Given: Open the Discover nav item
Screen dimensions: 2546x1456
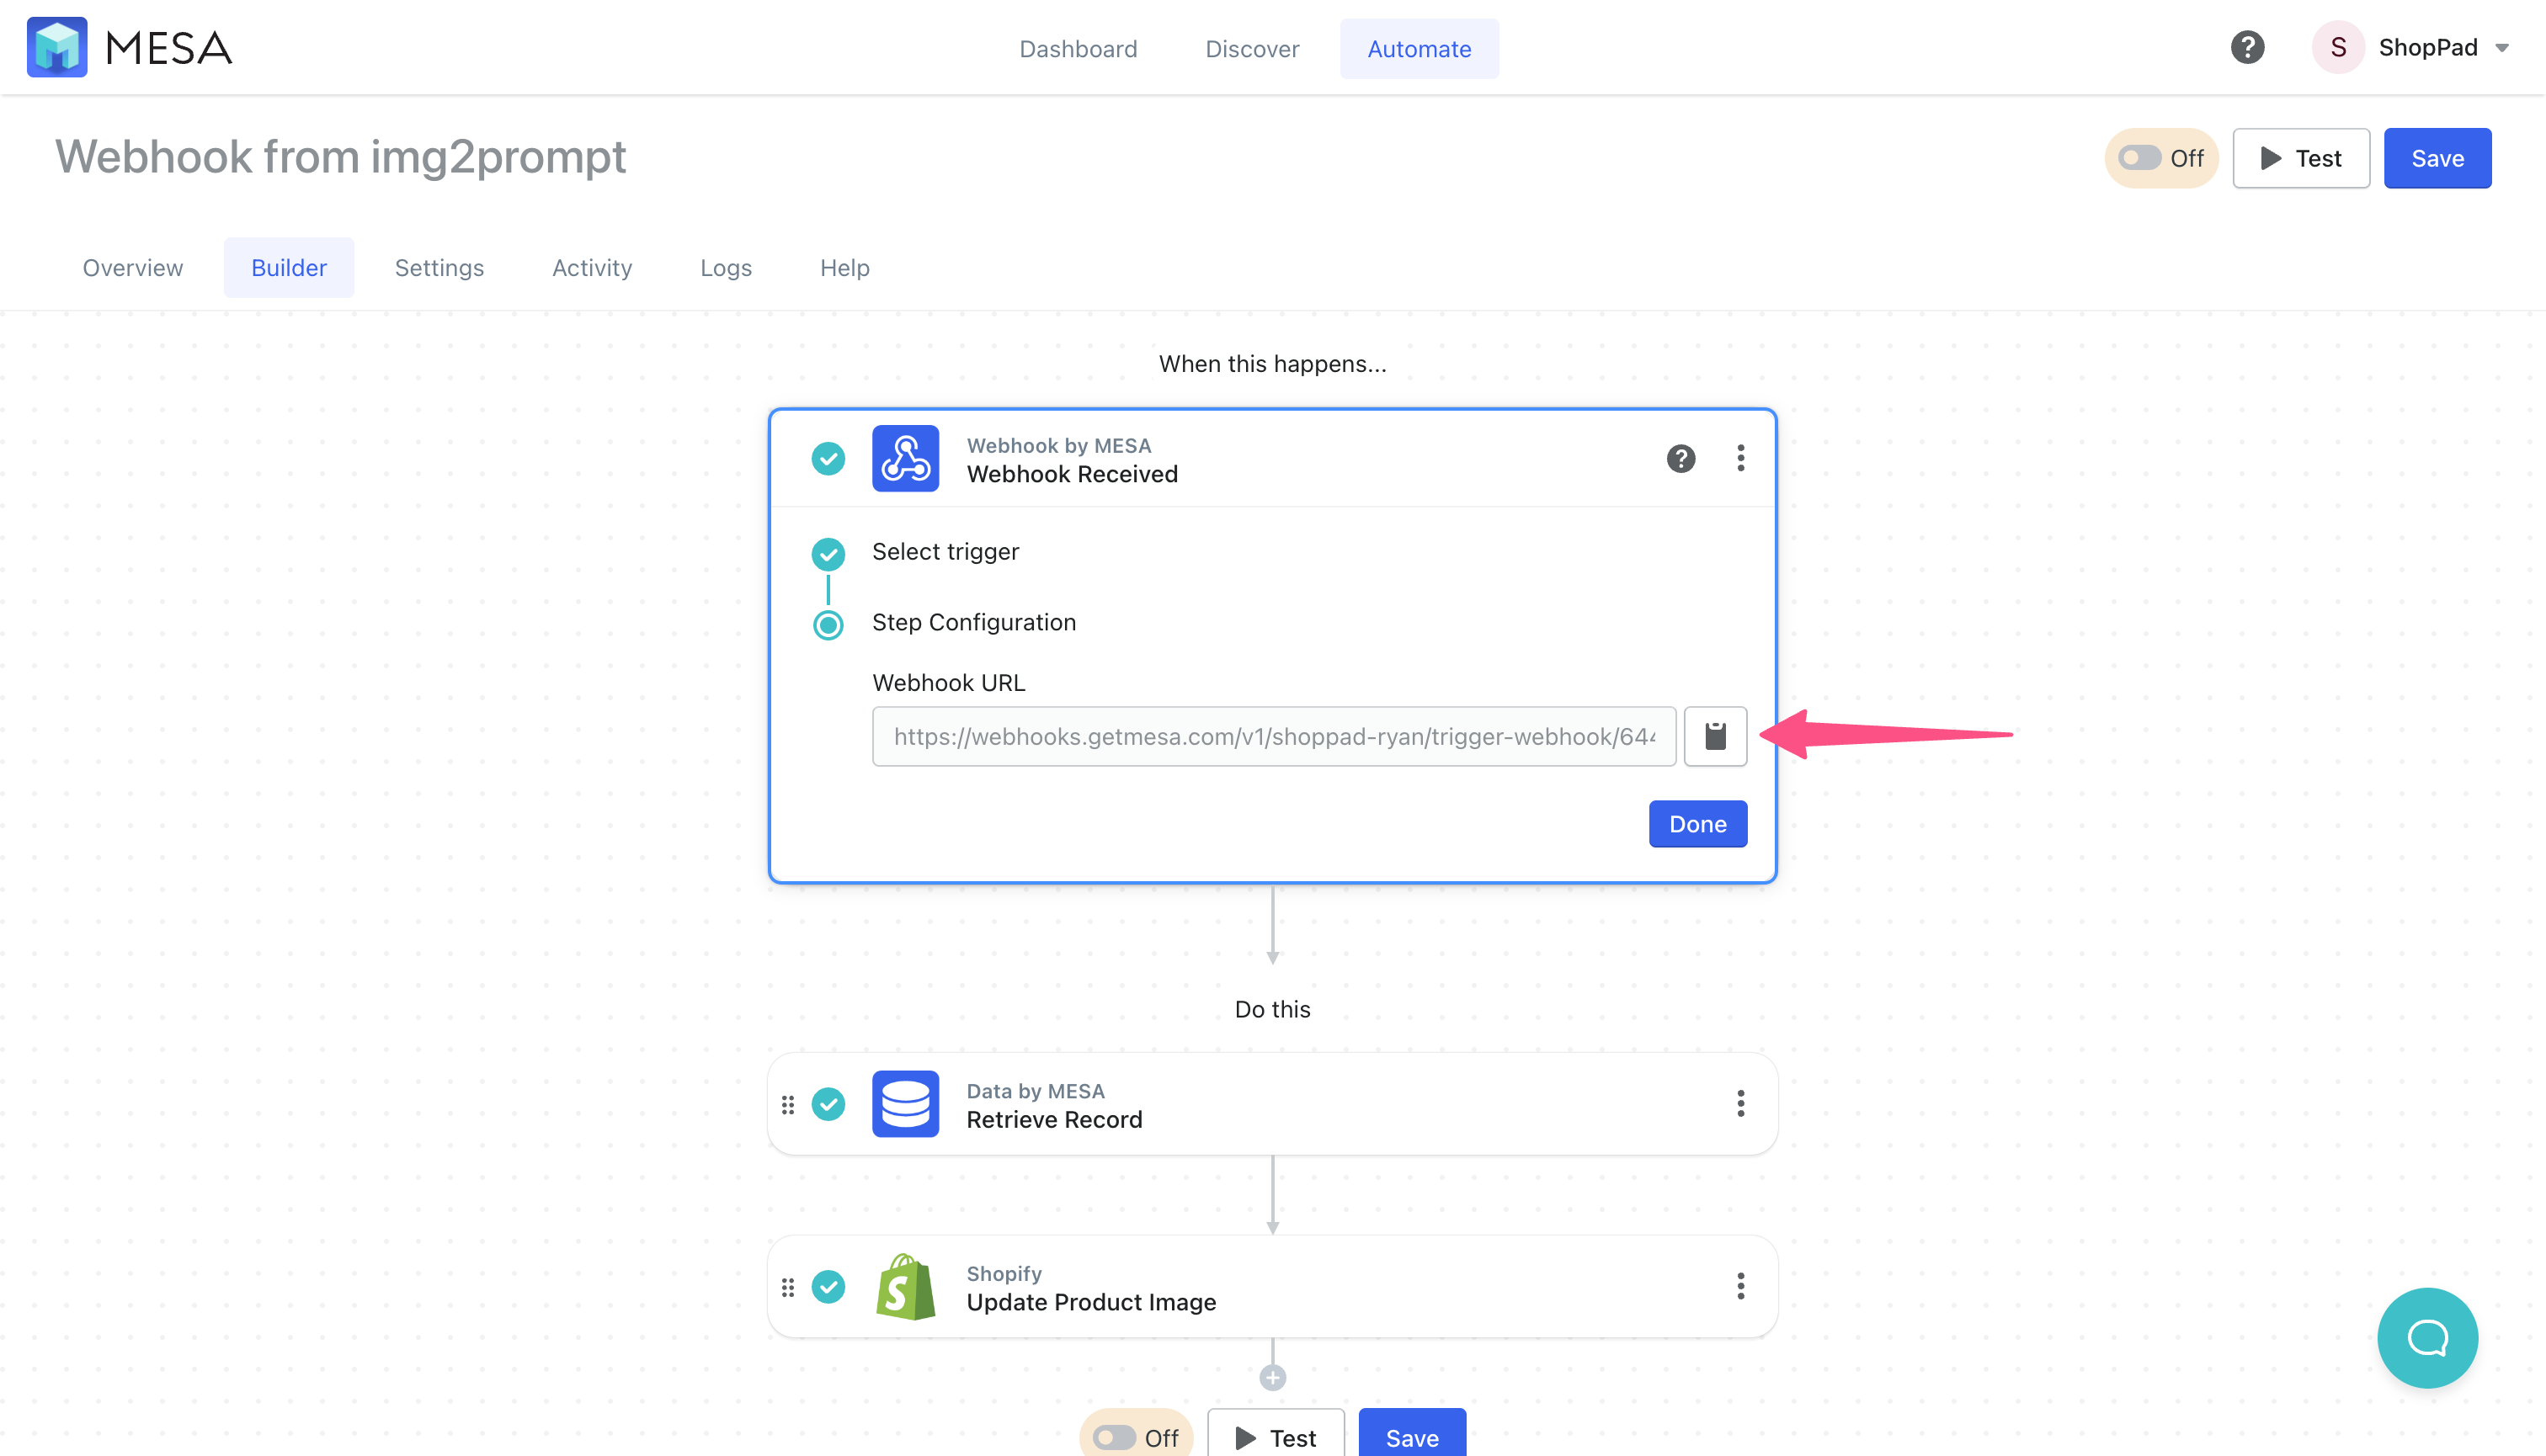Looking at the screenshot, I should 1251,48.
